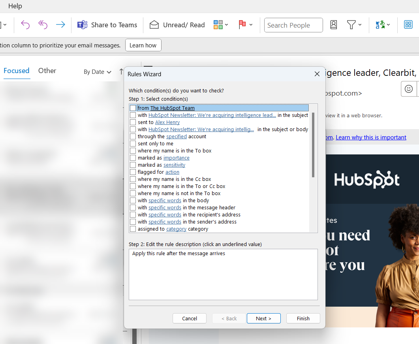This screenshot has width=419, height=344.
Task: Click the 'The HubSpot Team' link
Action: click(x=172, y=108)
